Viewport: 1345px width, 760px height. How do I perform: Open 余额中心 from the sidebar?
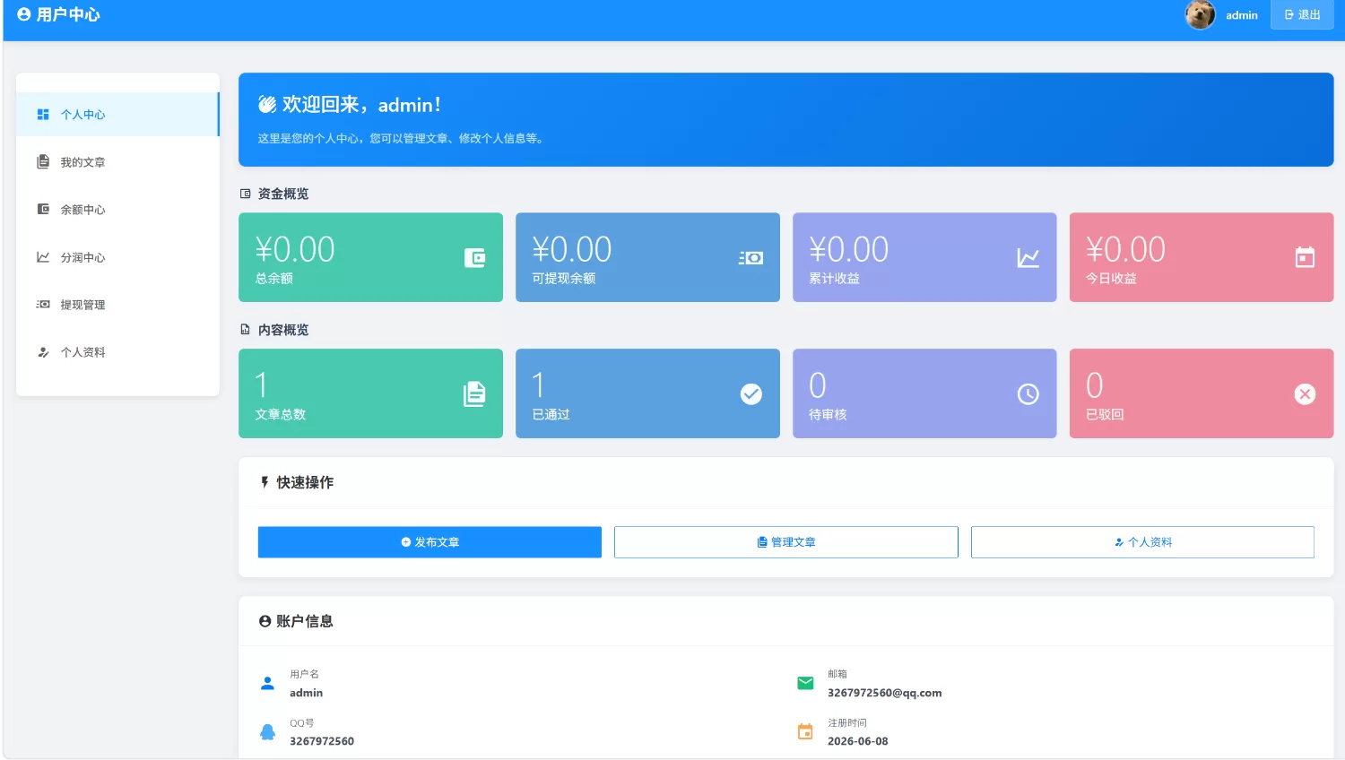tap(117, 210)
